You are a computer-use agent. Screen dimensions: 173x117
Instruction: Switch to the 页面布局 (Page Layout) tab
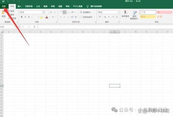(x=29, y=6)
